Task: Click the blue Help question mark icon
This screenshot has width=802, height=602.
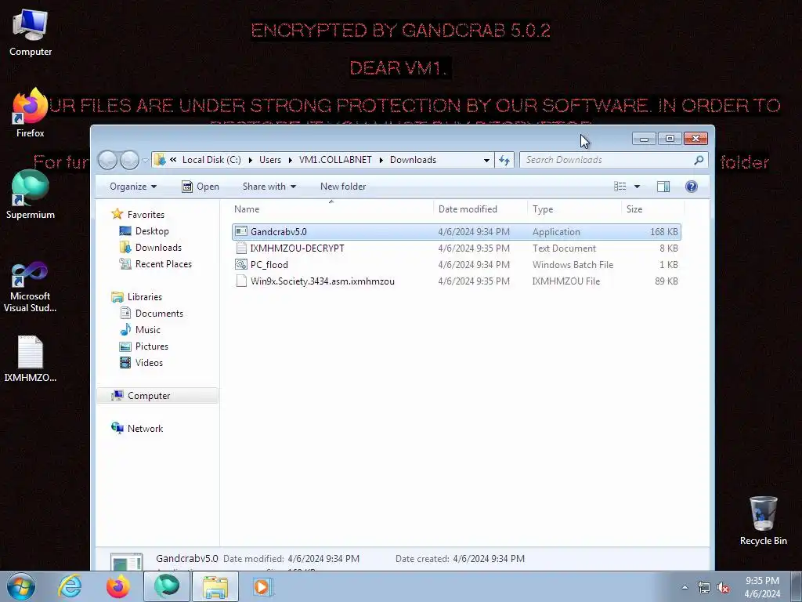Action: (x=691, y=187)
